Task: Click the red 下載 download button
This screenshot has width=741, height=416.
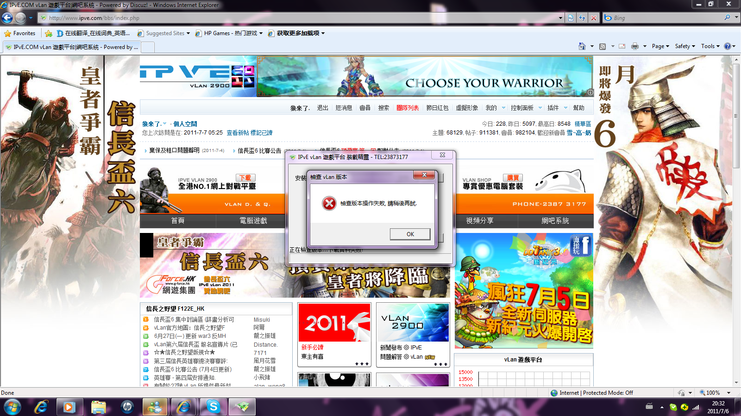Action: (x=245, y=178)
